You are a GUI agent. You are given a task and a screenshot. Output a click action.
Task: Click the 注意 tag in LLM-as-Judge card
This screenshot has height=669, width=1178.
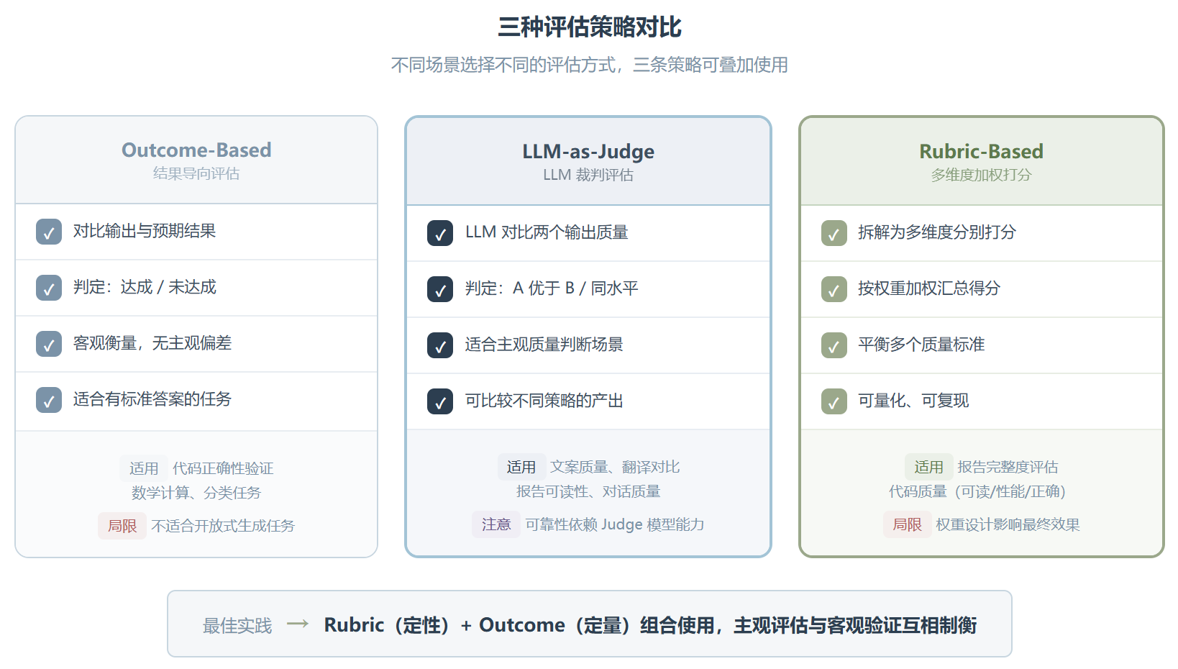496,524
